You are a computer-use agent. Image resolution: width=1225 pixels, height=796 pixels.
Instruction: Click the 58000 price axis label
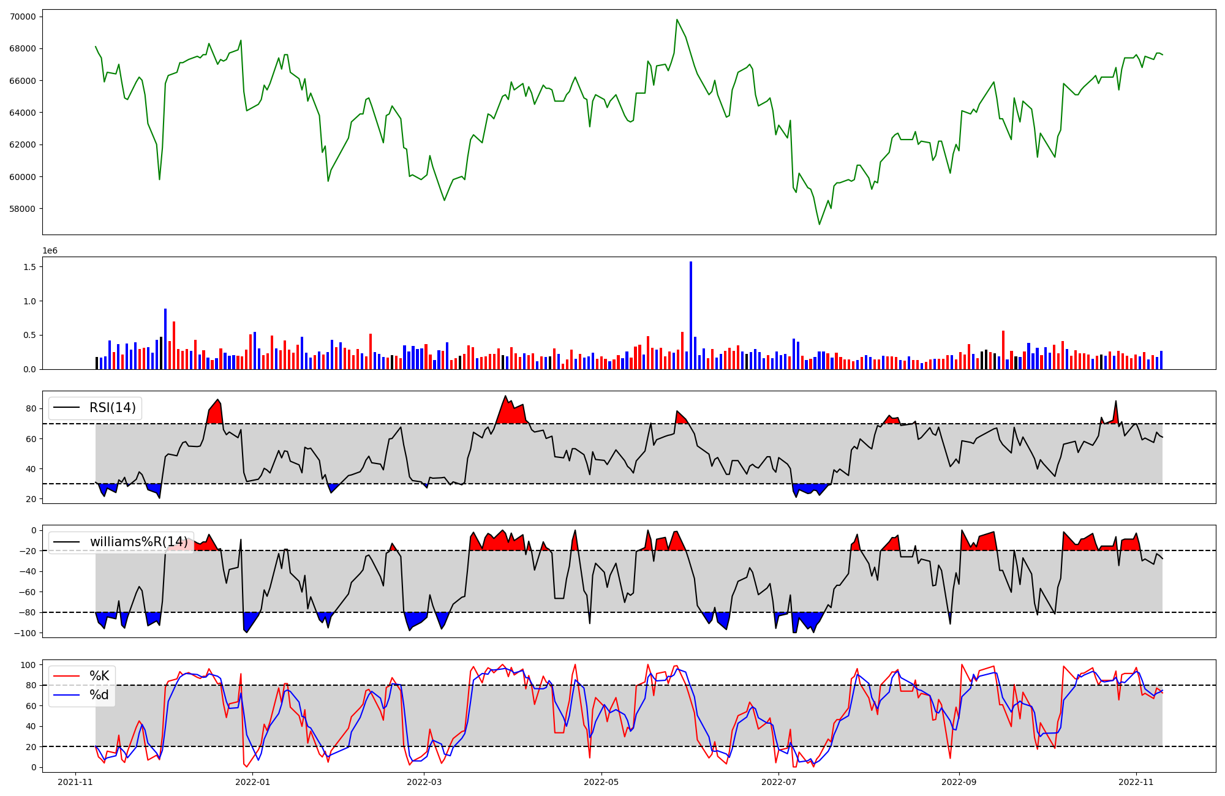23,209
